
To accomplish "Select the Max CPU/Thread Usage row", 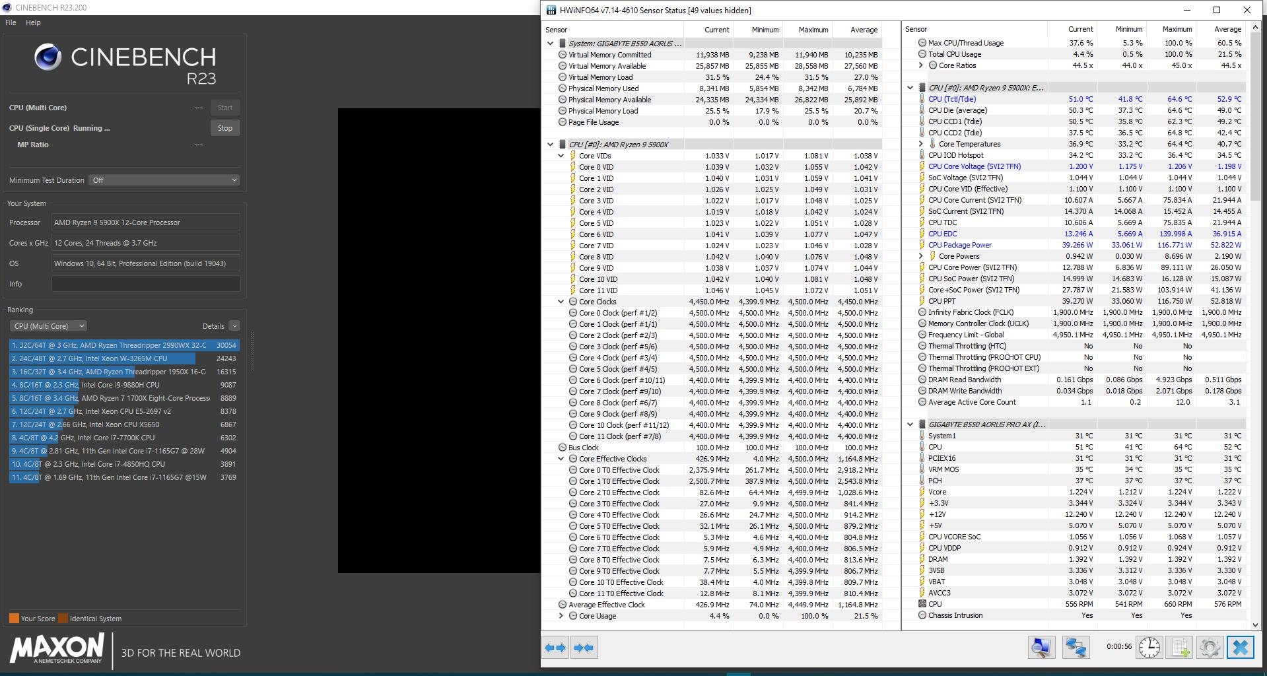I will [x=1074, y=43].
